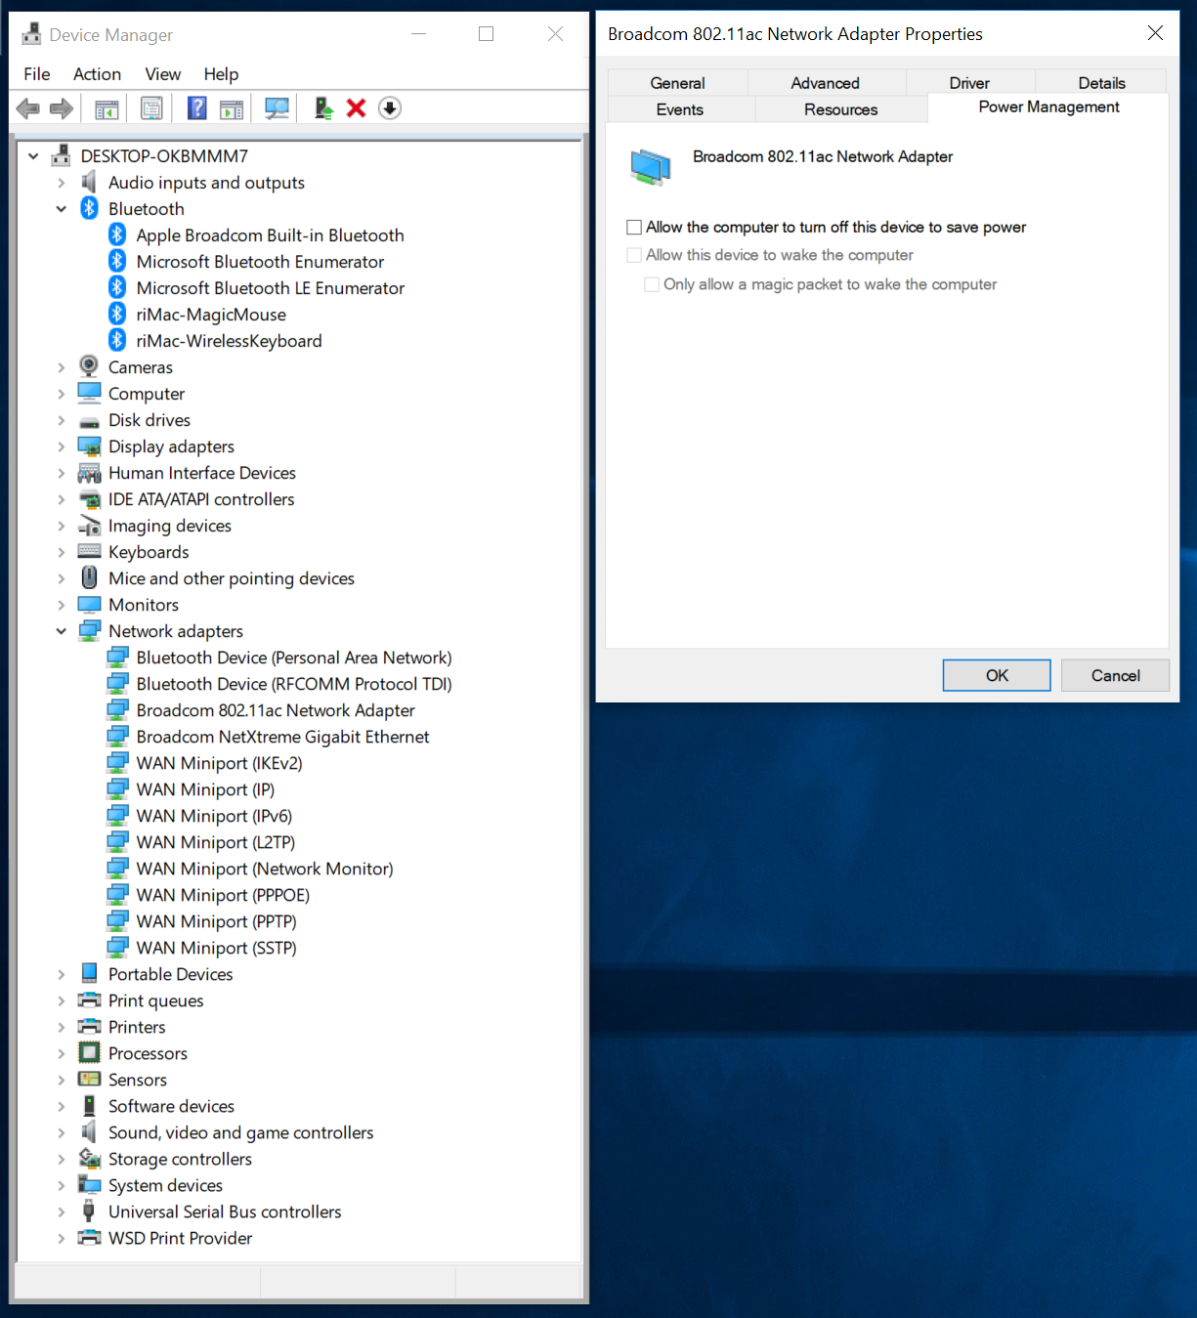Click the Forward arrow toolbar icon
Screen dimensions: 1197x1318
click(x=62, y=108)
